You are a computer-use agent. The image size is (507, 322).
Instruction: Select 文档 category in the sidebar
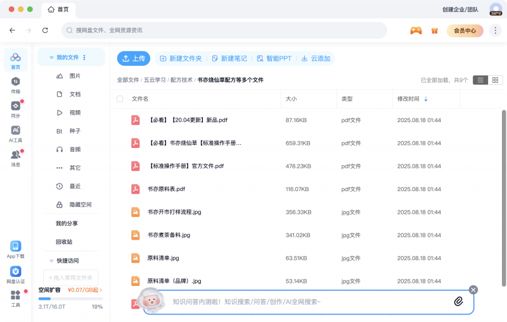point(75,94)
